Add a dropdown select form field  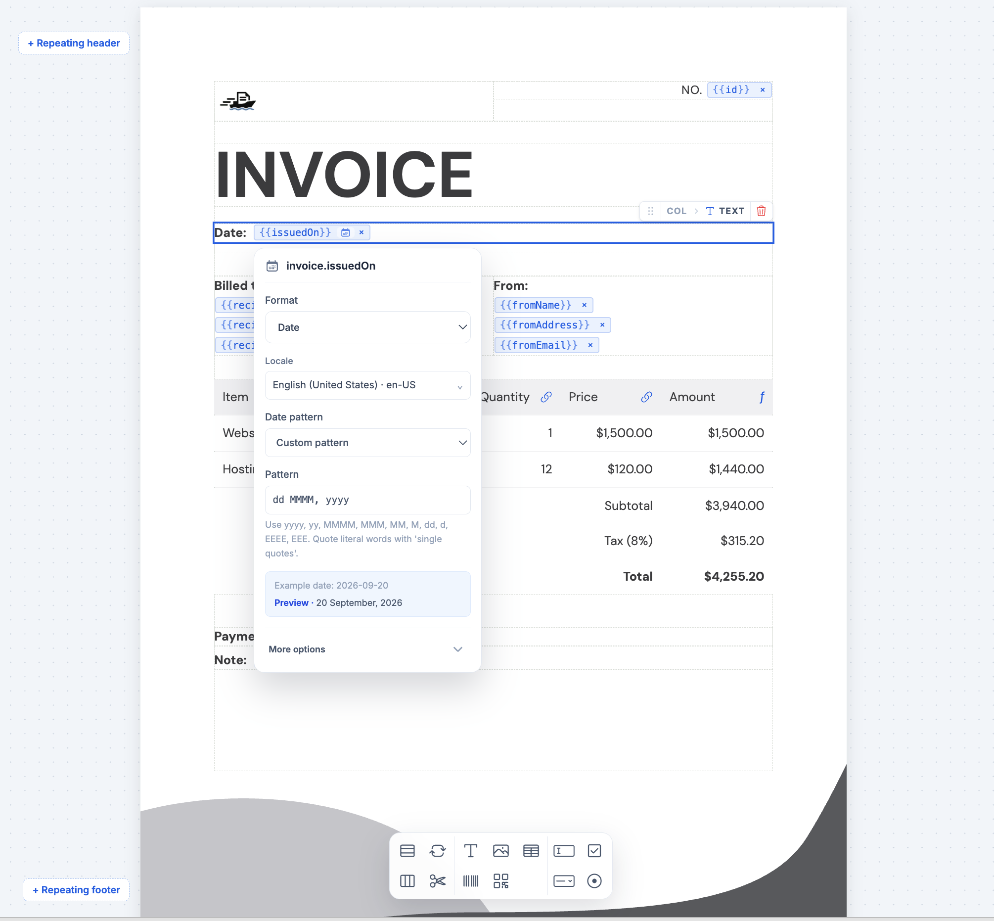coord(564,881)
